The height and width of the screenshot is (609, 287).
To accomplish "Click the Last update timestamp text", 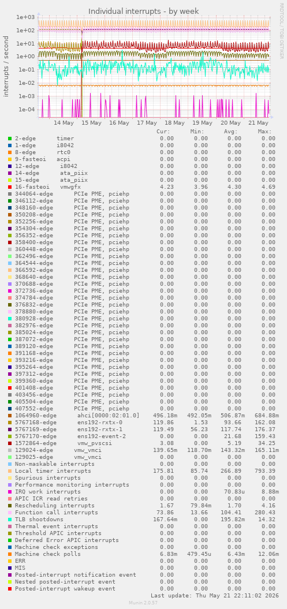I will [213, 596].
